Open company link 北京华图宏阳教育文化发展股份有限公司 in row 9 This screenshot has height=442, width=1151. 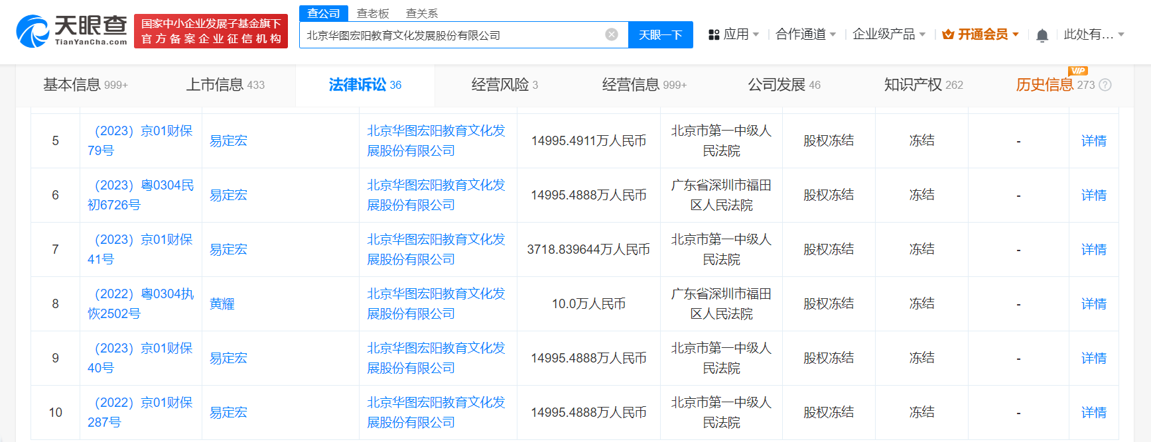(x=437, y=358)
